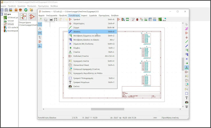Select the Hierarchical Sheet Pin tool in right toolbar

(187, 89)
